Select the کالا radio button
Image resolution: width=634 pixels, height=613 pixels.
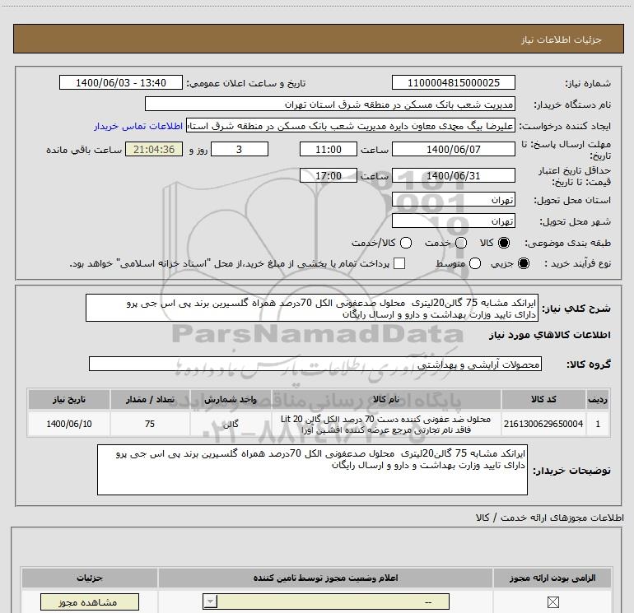tap(504, 243)
